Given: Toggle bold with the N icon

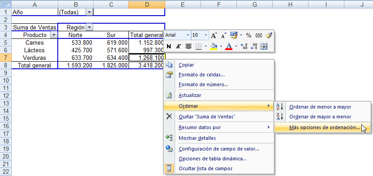Looking at the screenshot, I should (x=169, y=46).
